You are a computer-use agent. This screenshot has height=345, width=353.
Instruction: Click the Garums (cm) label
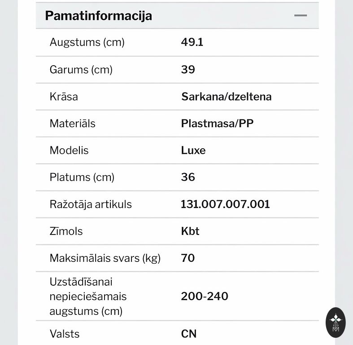coord(81,70)
